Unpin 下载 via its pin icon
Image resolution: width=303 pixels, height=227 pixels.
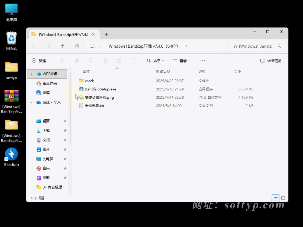pyautogui.click(x=65, y=131)
